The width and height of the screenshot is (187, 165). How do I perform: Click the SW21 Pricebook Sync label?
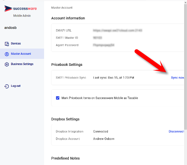pos(71,78)
